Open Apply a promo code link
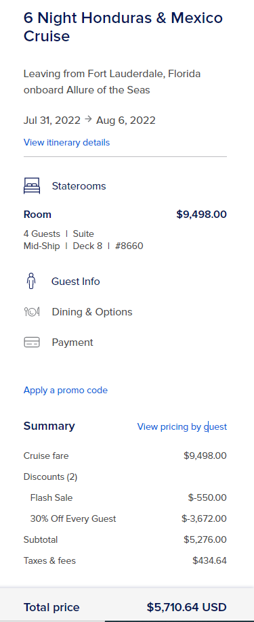Viewport: 254px width, 622px height. click(66, 391)
